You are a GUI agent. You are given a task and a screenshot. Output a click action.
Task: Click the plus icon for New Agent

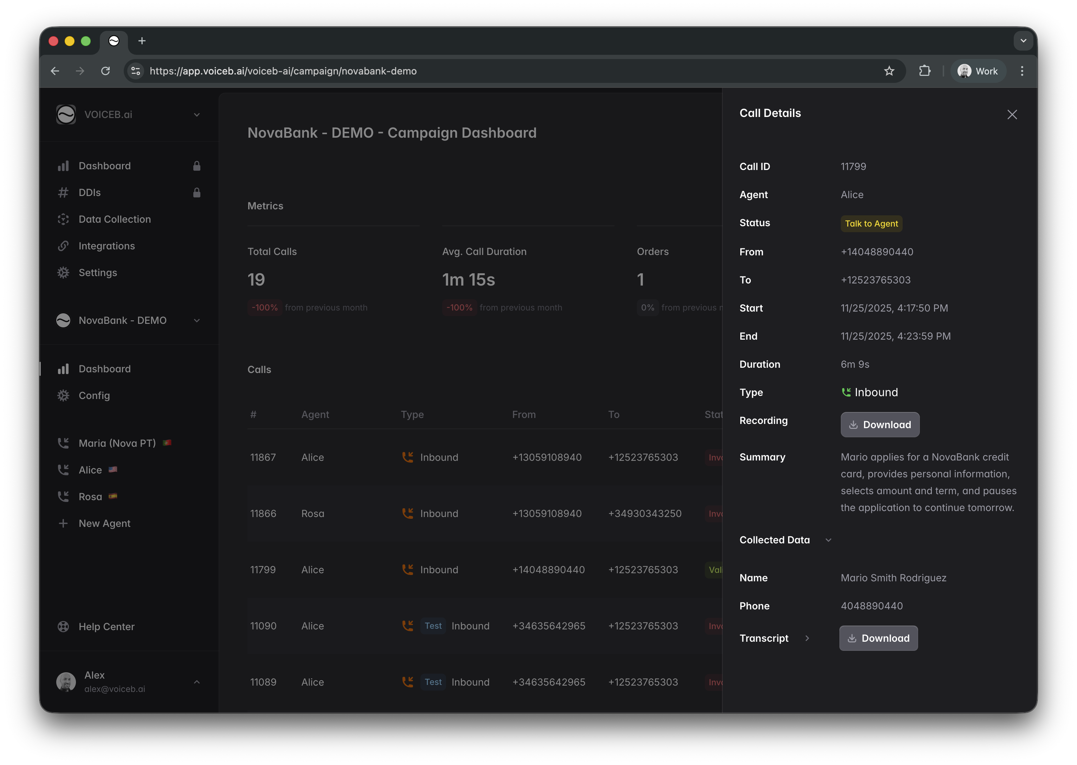click(63, 523)
